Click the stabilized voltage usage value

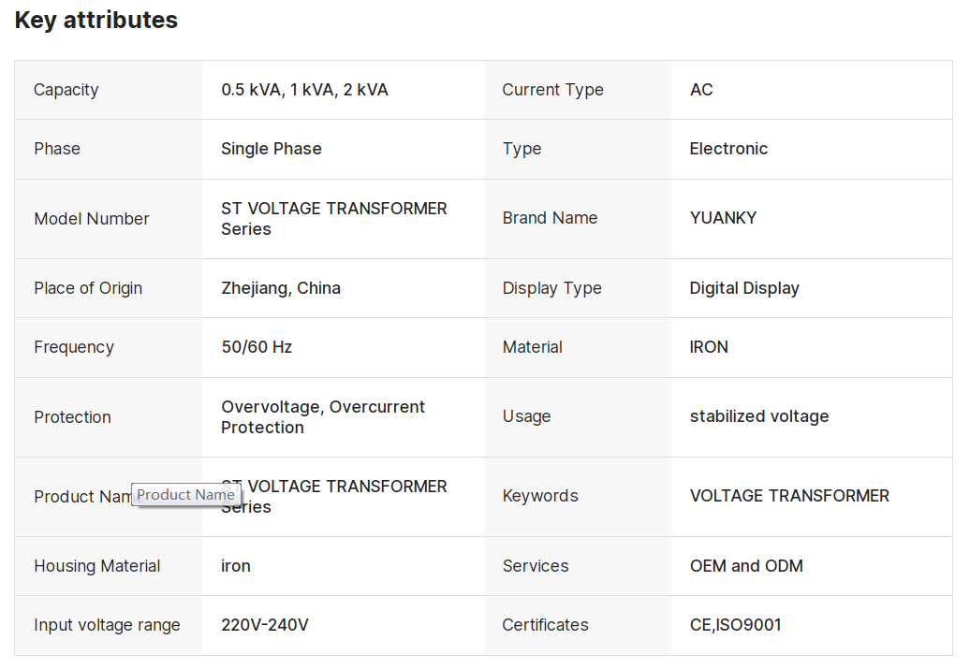[758, 416]
